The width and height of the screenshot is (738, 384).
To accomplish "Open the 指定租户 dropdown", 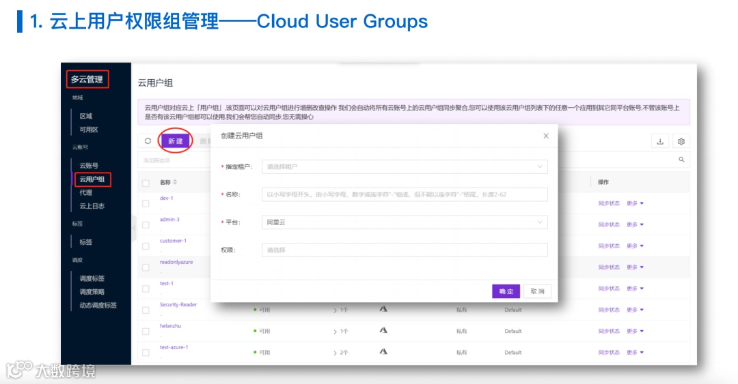I will pos(405,167).
